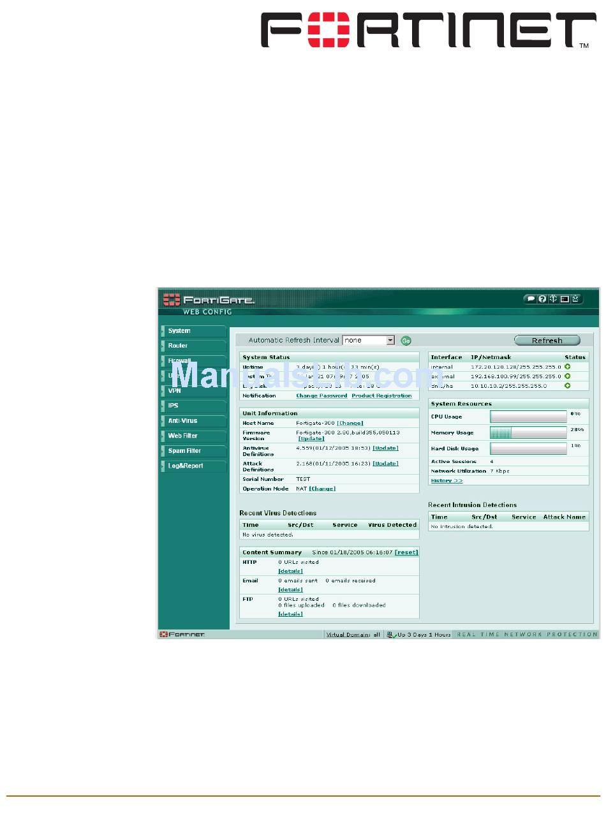Open the Product Registration link
Image resolution: width=606 pixels, height=819 pixels.
click(x=381, y=395)
